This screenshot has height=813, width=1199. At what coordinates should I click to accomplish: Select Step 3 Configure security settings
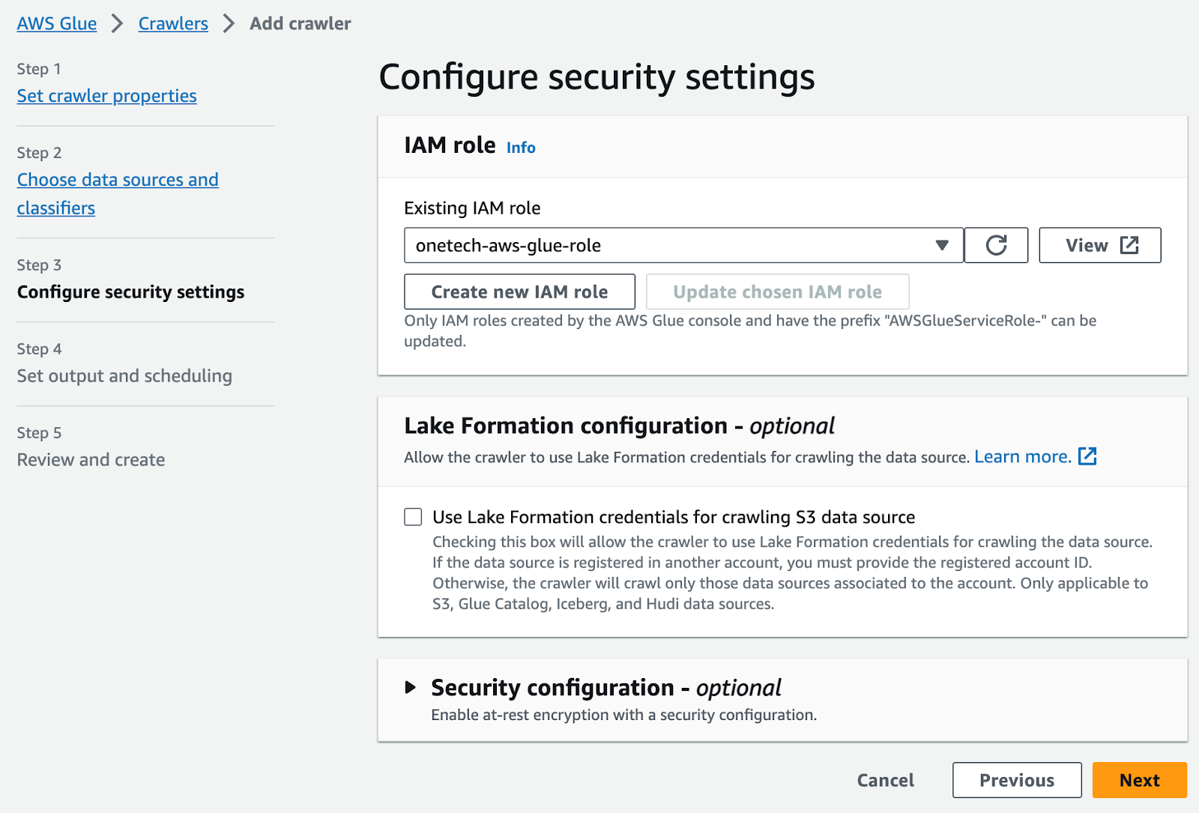[x=130, y=291]
